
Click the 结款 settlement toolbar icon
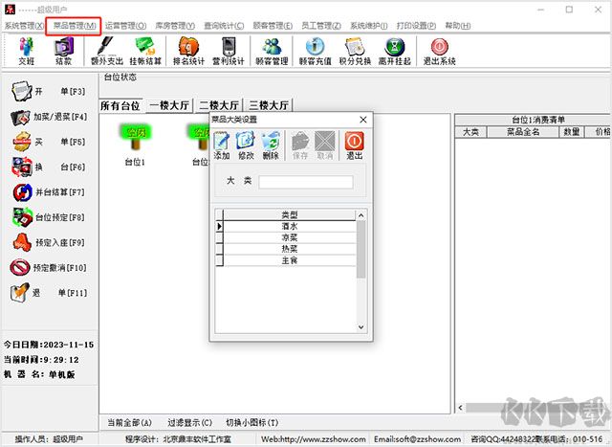64,51
